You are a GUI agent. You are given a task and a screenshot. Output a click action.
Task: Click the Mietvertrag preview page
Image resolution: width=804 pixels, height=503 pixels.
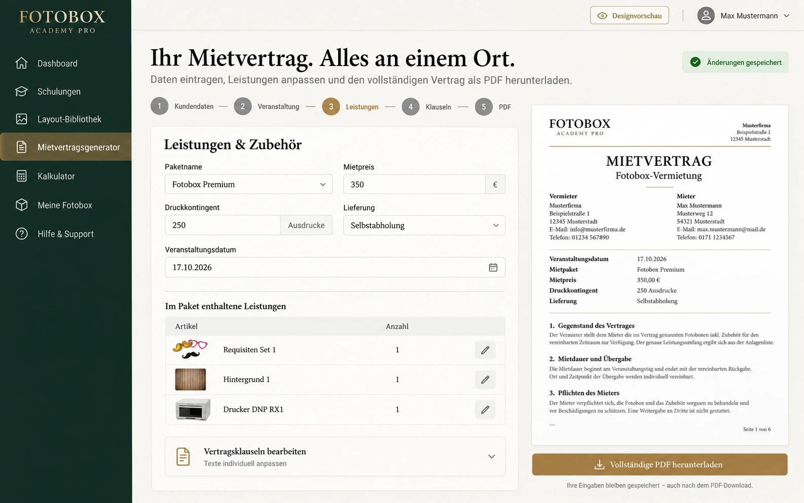[x=660, y=275]
